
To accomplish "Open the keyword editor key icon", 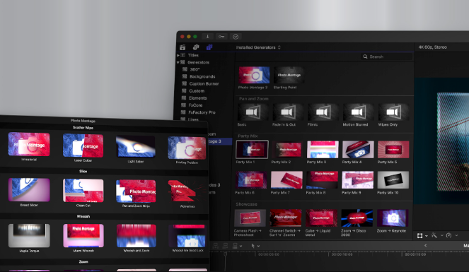I will (221, 37).
